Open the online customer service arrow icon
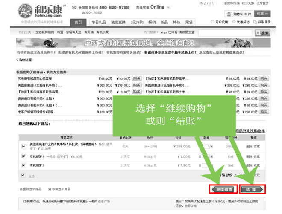Image resolution: width=282 pixels, height=214 pixels. tap(168, 8)
